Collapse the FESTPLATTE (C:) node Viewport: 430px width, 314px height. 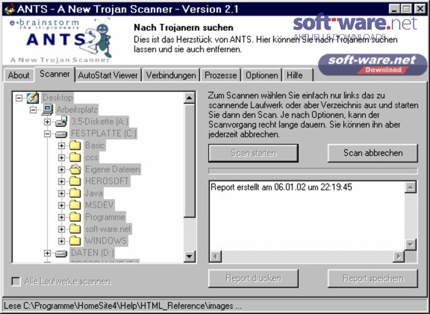point(47,134)
